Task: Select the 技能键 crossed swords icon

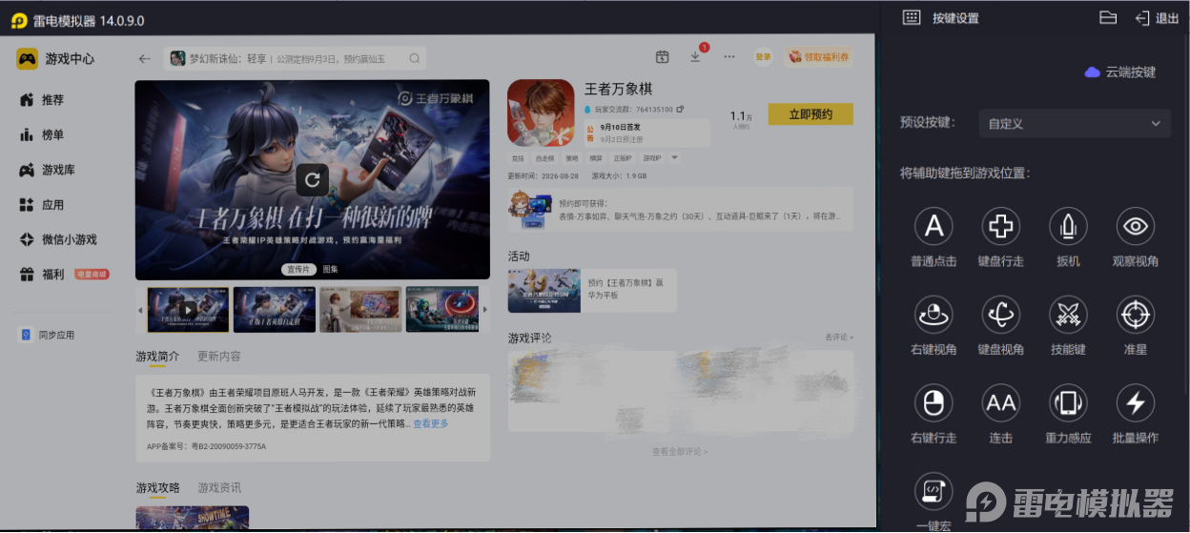Action: (x=1068, y=315)
